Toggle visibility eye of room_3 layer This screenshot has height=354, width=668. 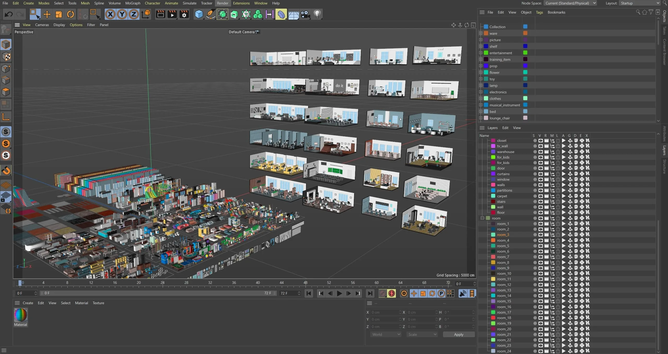click(x=540, y=235)
